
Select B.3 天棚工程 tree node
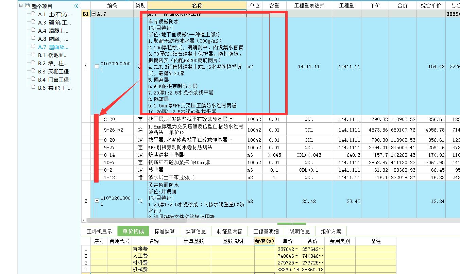point(53,71)
